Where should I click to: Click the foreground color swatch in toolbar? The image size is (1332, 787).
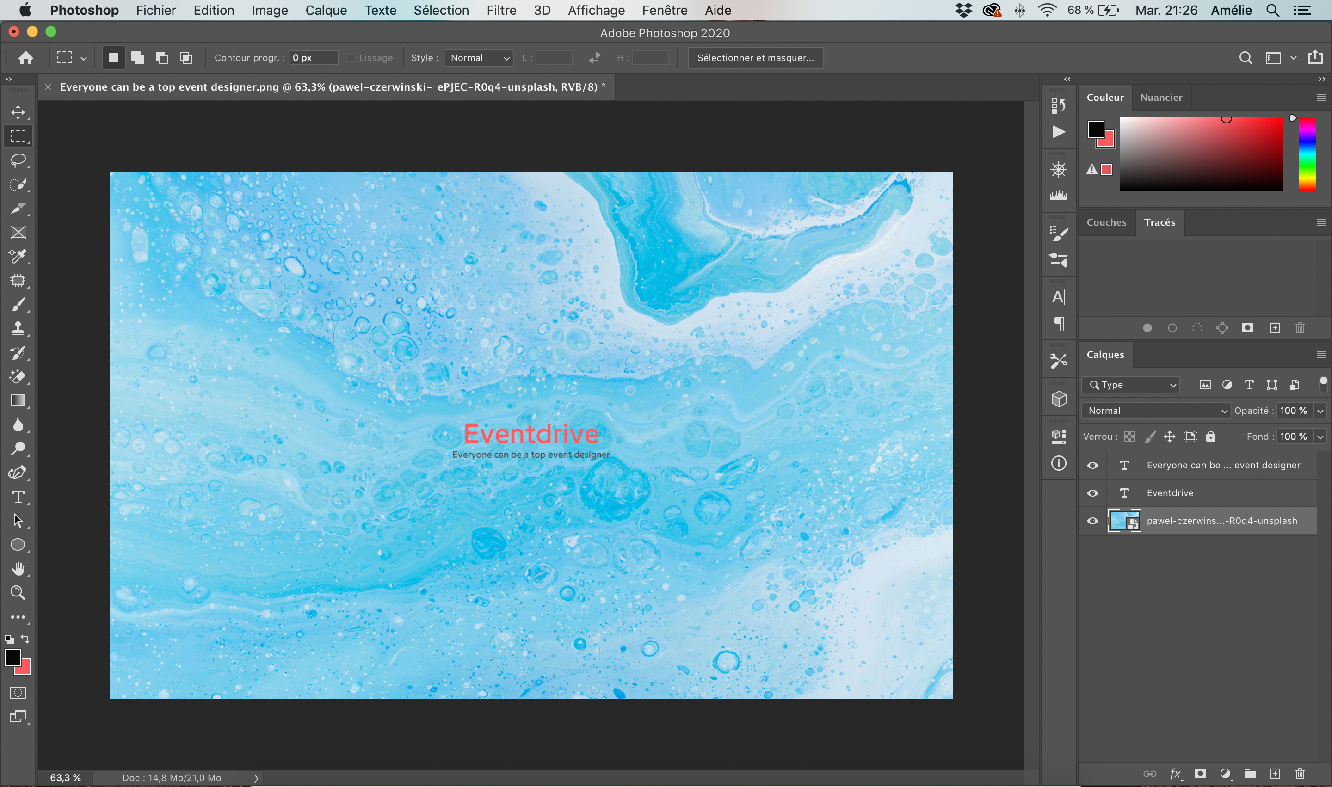click(13, 658)
